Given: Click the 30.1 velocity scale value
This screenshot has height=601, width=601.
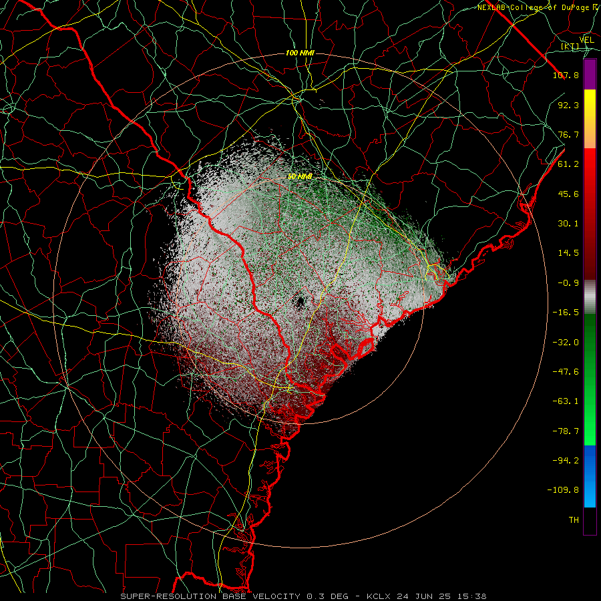Looking at the screenshot, I should coord(568,224).
